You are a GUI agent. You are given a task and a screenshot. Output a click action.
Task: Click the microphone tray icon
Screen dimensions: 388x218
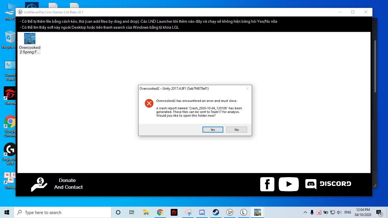click(312, 212)
